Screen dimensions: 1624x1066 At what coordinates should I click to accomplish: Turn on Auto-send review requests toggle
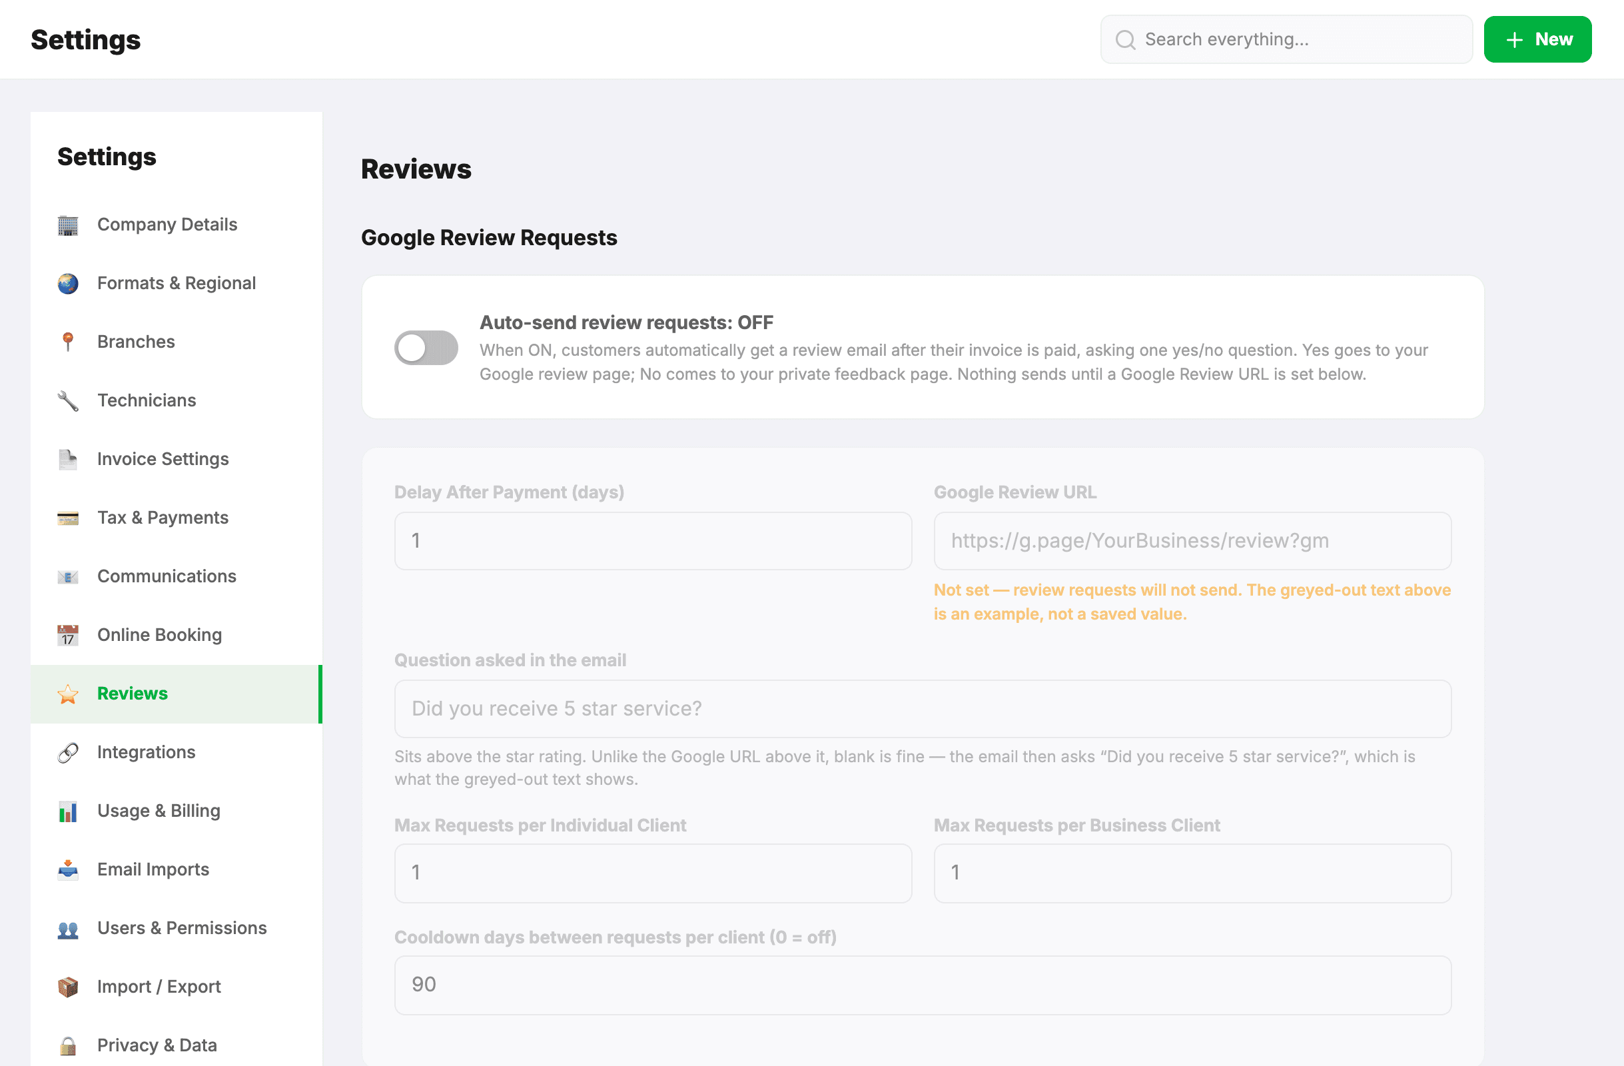click(426, 348)
